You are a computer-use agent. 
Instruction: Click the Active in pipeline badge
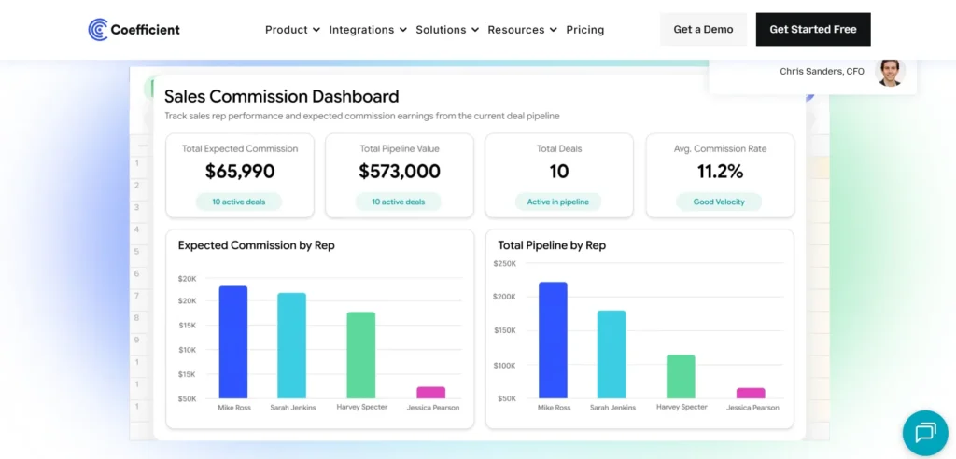(558, 202)
